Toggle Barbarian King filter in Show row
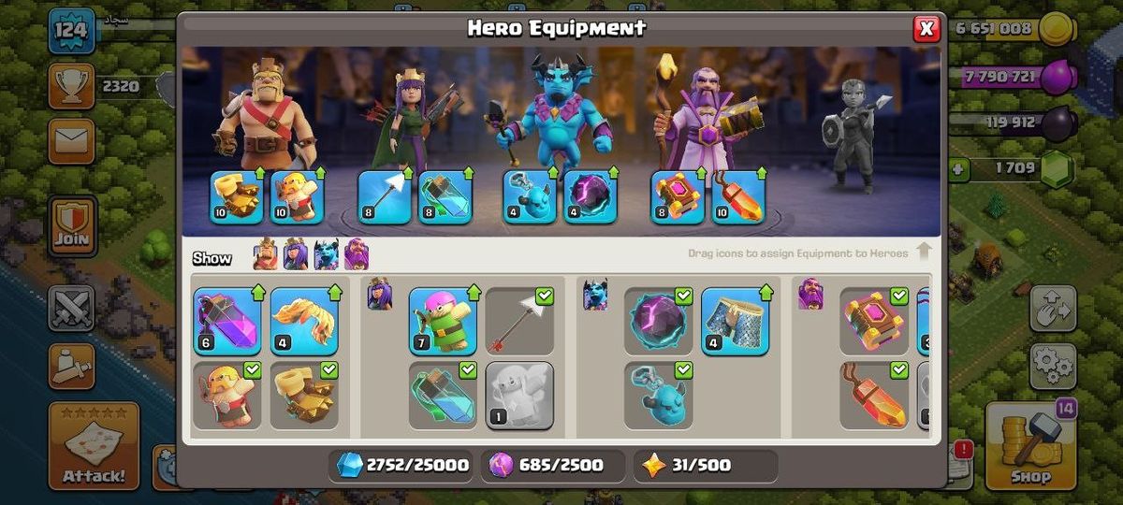The width and height of the screenshot is (1123, 505). pyautogui.click(x=266, y=255)
